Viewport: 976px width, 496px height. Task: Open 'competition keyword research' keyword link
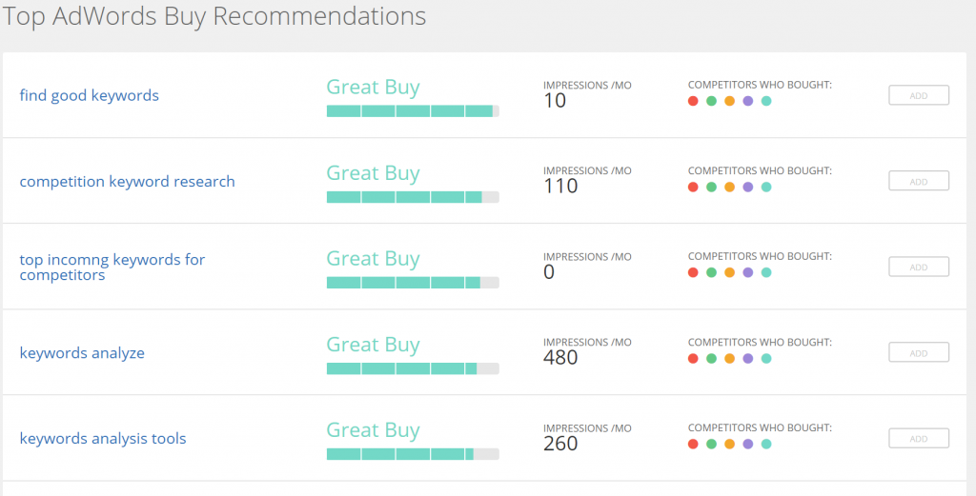tap(127, 181)
